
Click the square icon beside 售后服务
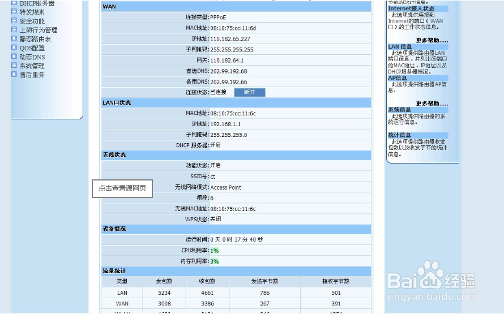[x=14, y=75]
